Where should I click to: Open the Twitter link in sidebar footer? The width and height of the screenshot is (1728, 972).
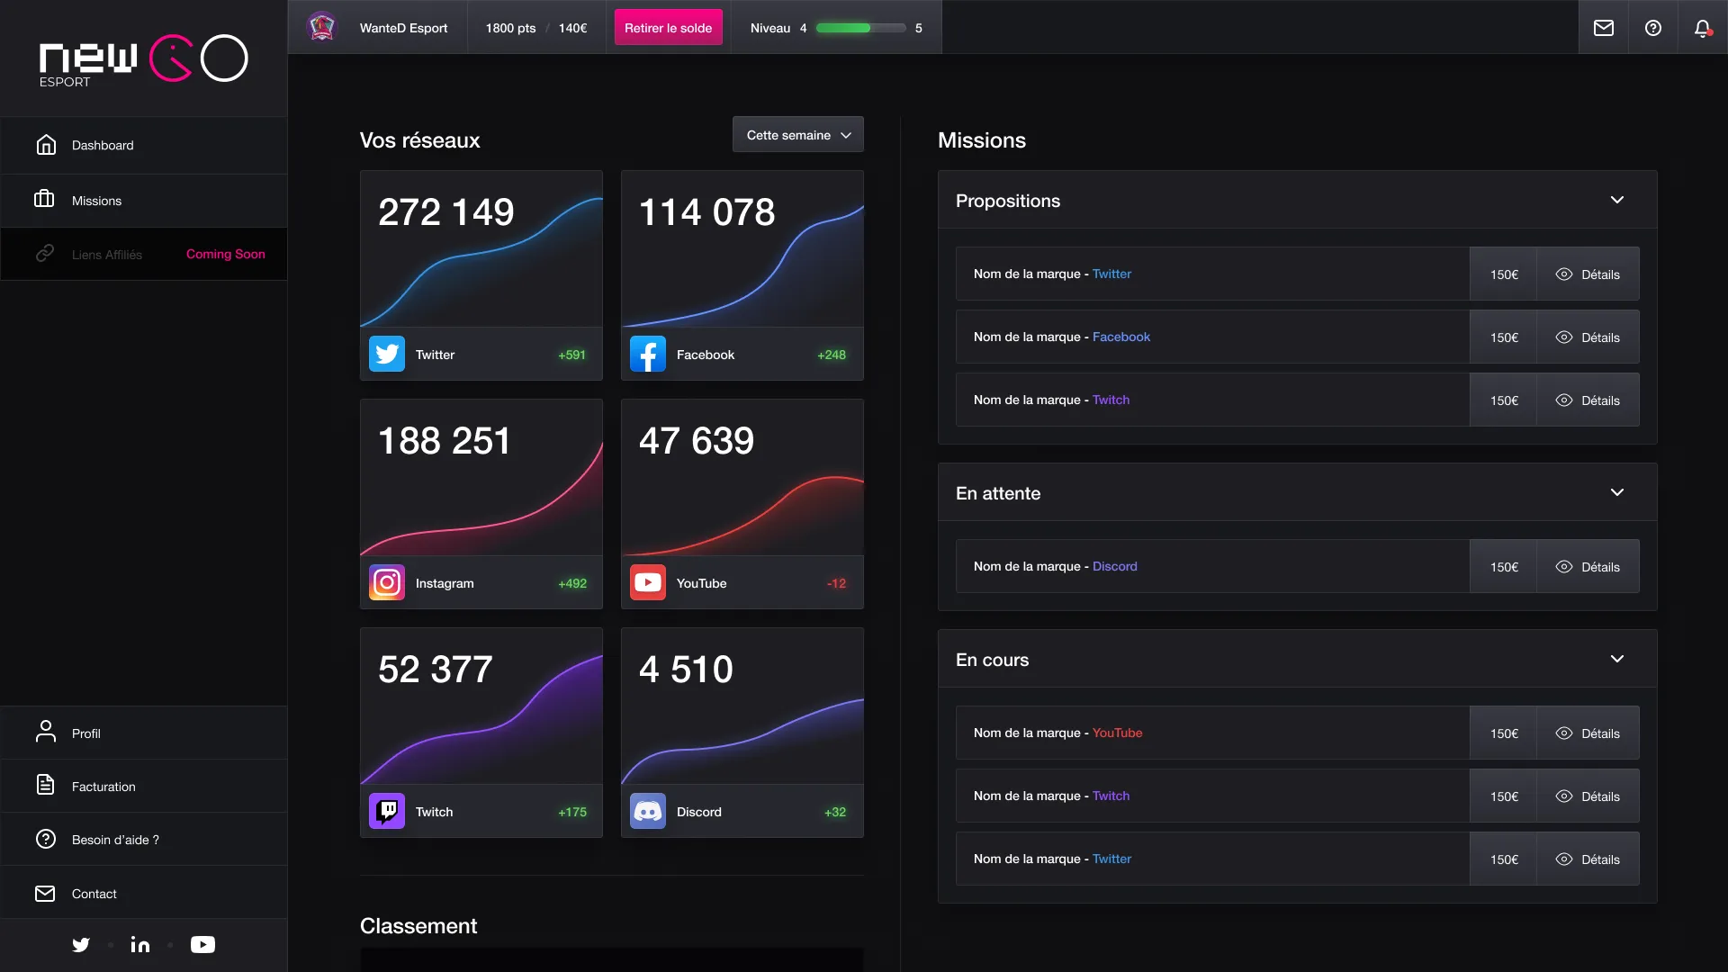[x=81, y=944]
